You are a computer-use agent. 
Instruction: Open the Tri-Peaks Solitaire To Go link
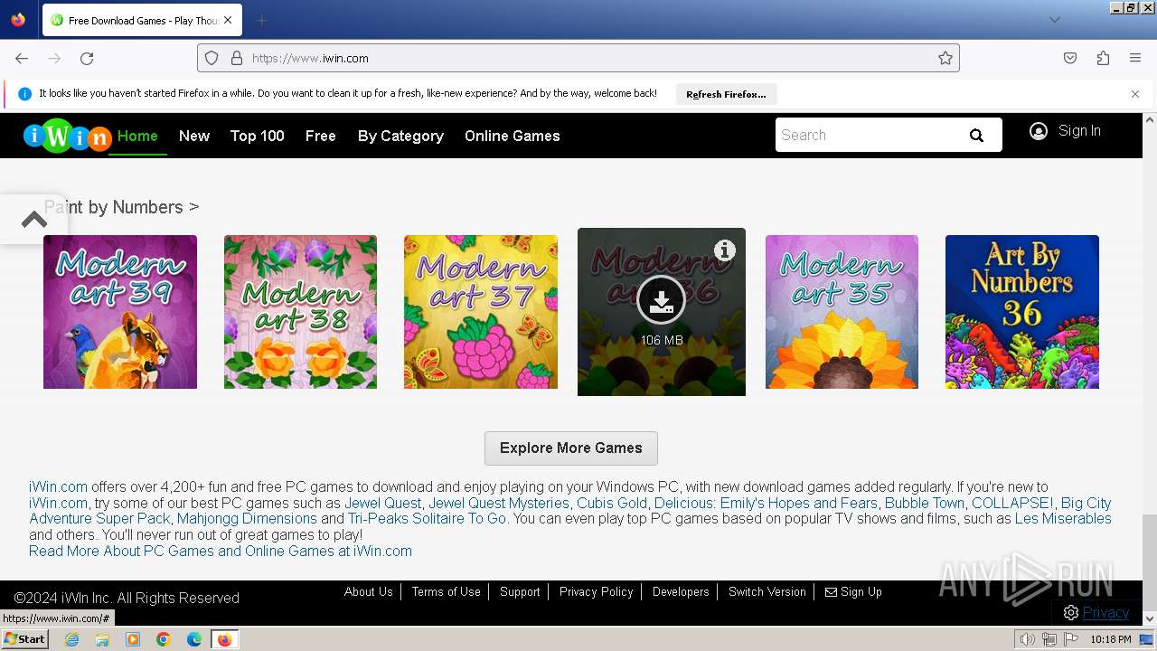tap(427, 519)
